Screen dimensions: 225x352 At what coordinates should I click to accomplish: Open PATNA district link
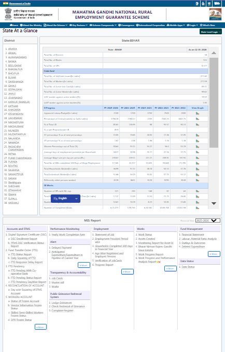pyautogui.click(x=12, y=154)
